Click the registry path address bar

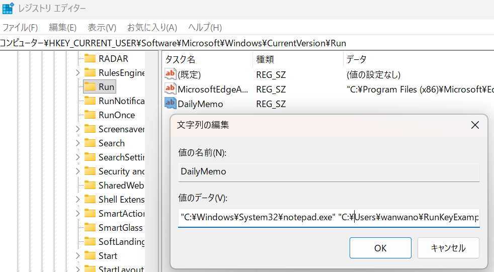247,43
